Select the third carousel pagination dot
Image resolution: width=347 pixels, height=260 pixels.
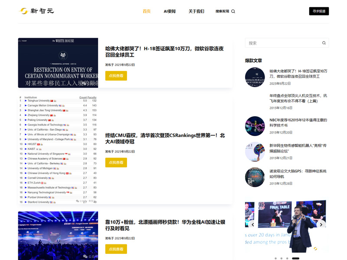tap(287, 258)
